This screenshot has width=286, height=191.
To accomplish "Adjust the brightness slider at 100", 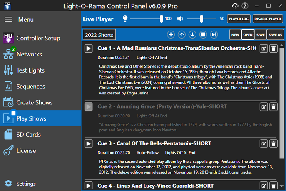I will pyautogui.click(x=161, y=19).
